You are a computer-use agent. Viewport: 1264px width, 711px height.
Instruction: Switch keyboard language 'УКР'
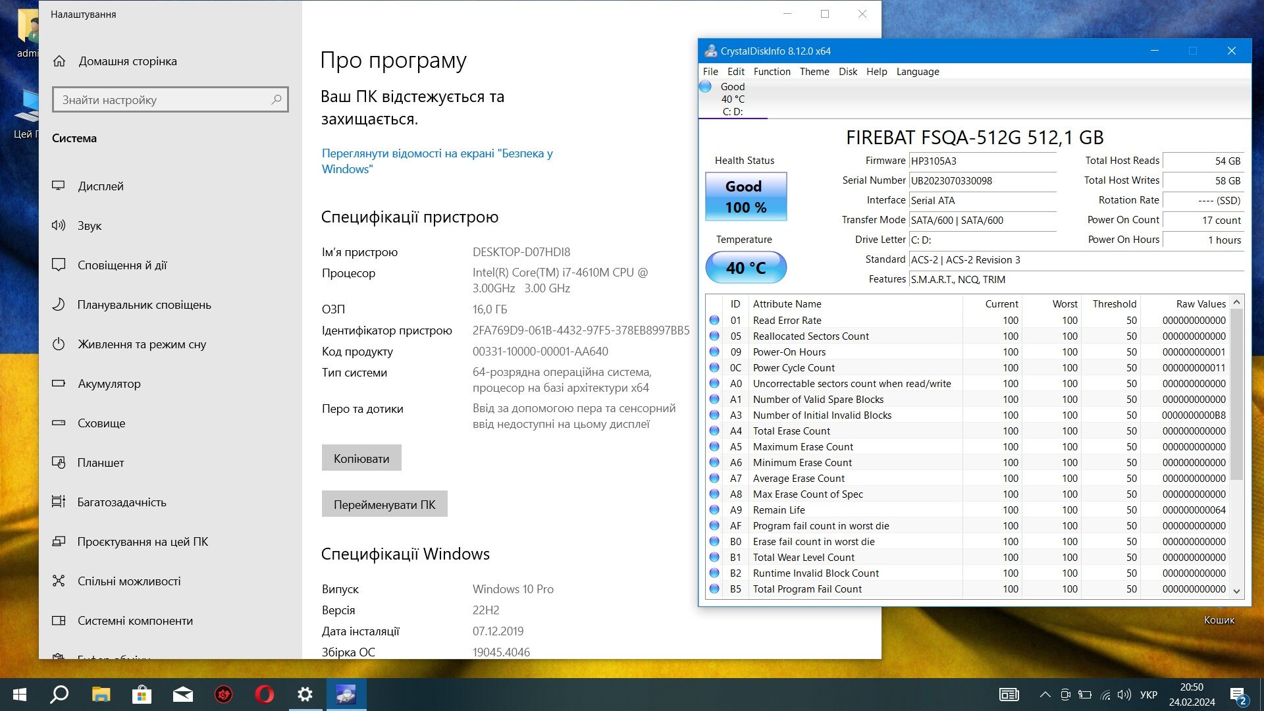tap(1149, 695)
